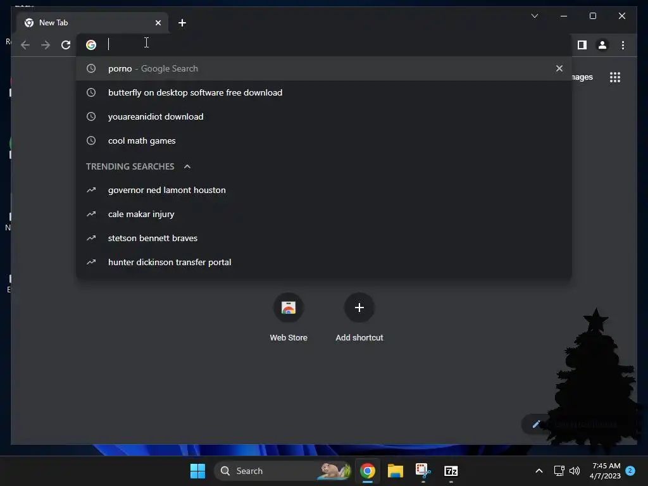Close the New Tab tab
The width and height of the screenshot is (648, 486).
point(158,23)
